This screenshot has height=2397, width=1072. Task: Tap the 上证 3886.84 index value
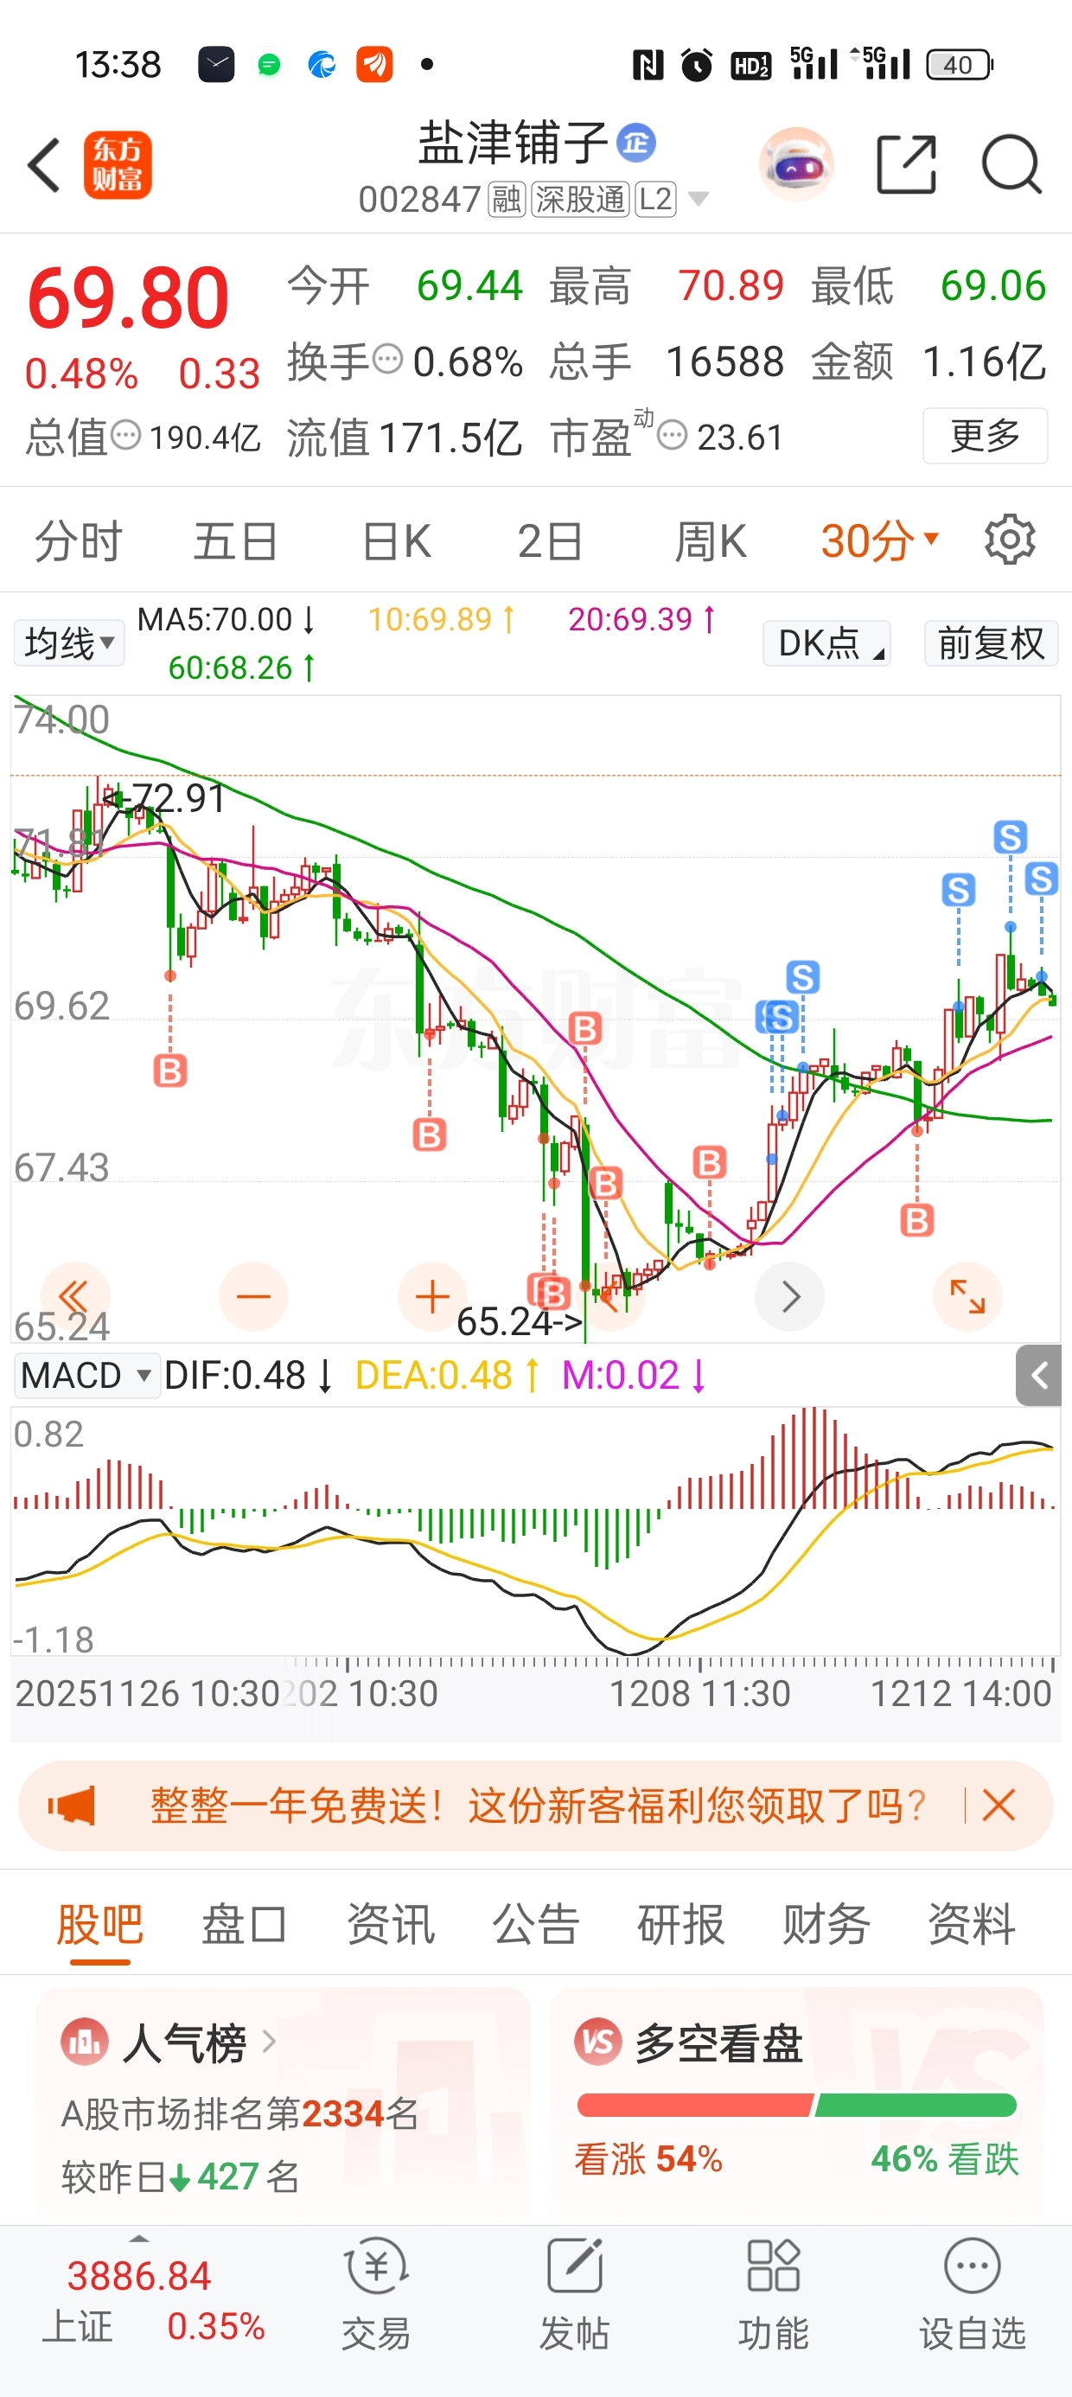(x=139, y=2276)
